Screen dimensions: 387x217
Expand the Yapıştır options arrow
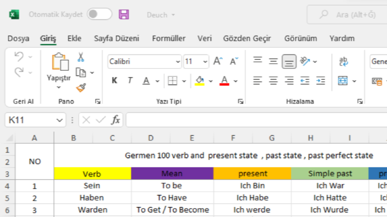[59, 88]
